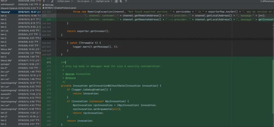274x127 pixels.
Task: Select wavesZh commit from 2019/5/15
Action: point(20,94)
